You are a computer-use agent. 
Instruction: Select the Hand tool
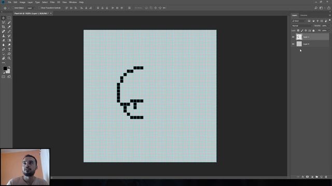(4, 58)
